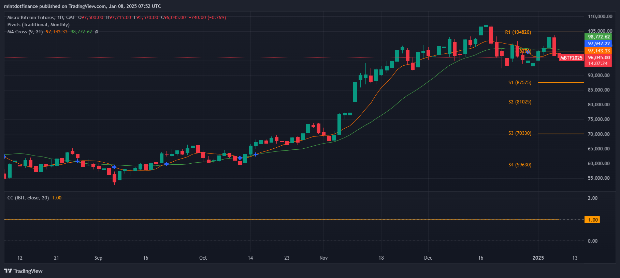
Task: Click 110,000.00 on the price axis
Action: click(600, 16)
